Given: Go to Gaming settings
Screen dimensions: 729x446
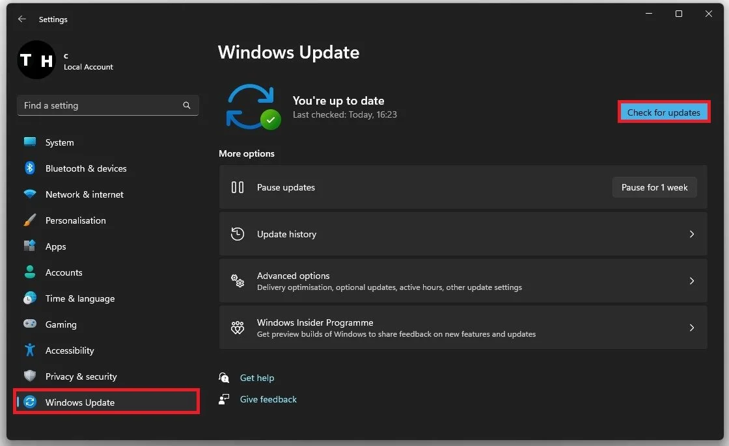Looking at the screenshot, I should (108, 324).
